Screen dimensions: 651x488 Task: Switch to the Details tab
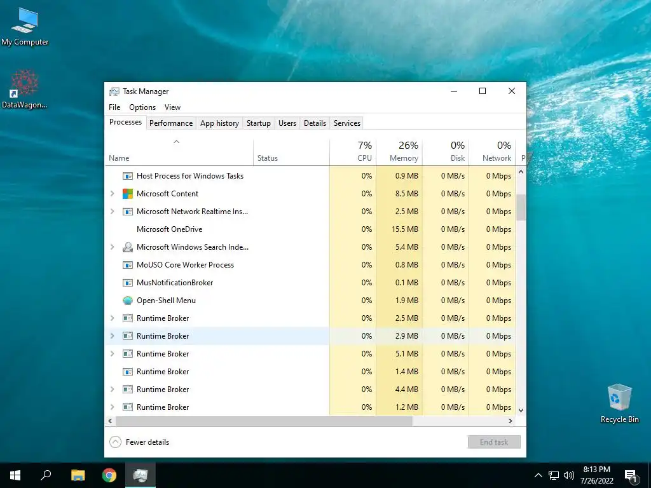pyautogui.click(x=315, y=123)
